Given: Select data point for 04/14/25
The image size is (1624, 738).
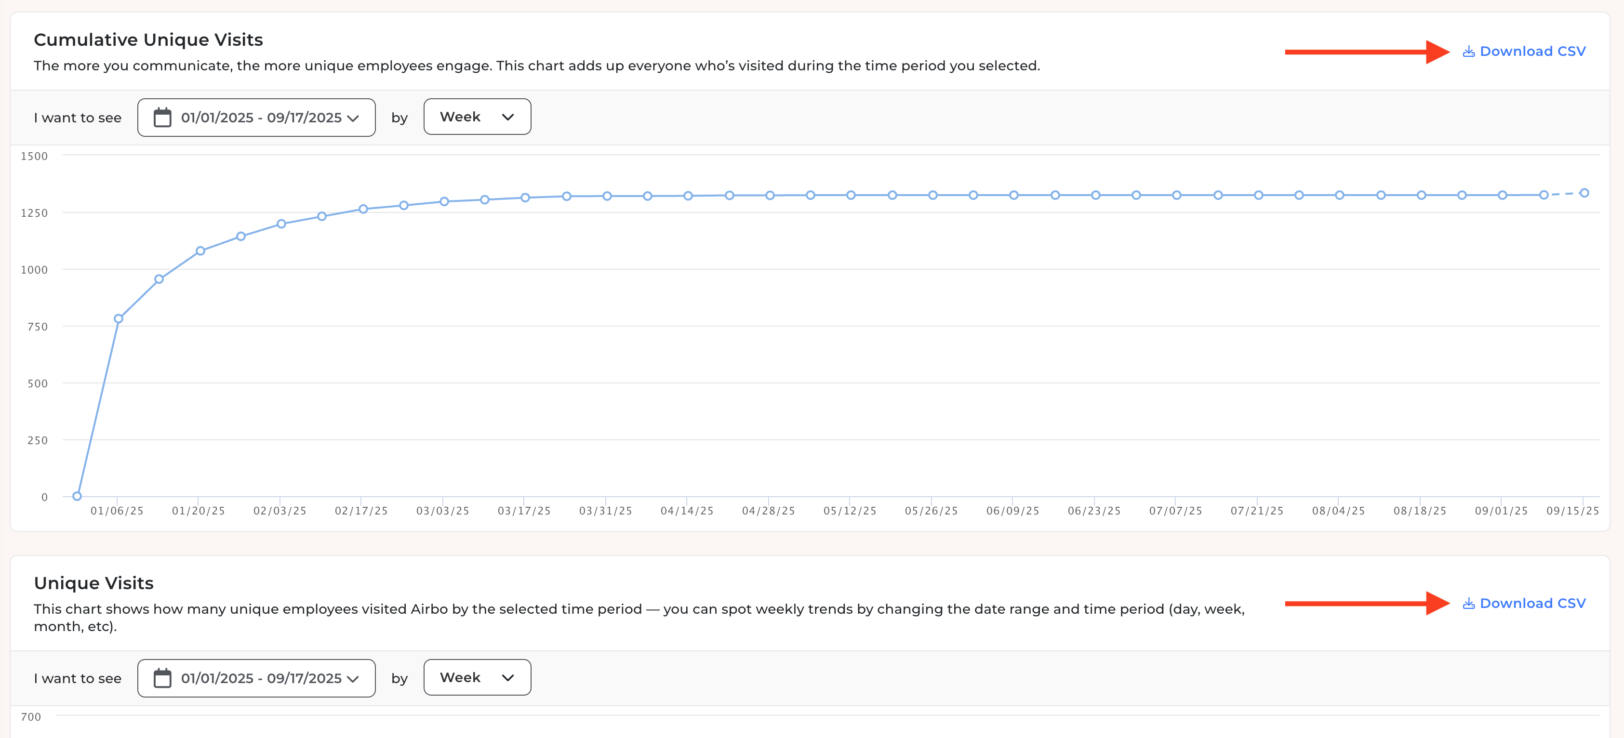Looking at the screenshot, I should pyautogui.click(x=689, y=196).
